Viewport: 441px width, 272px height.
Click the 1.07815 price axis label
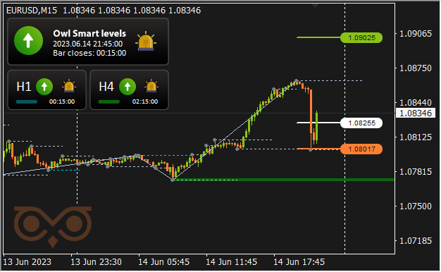(x=416, y=171)
